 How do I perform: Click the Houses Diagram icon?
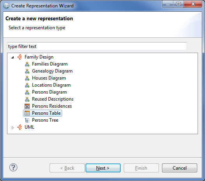click(x=27, y=78)
